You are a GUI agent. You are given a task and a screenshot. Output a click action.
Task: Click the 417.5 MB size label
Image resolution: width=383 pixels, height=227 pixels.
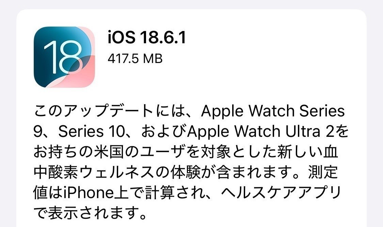click(135, 59)
